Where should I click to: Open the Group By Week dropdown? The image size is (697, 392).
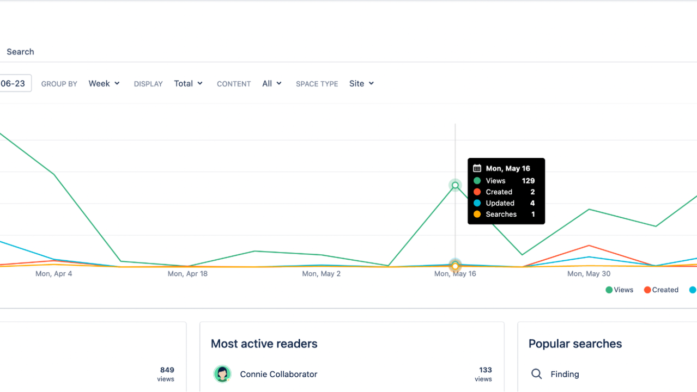(104, 83)
